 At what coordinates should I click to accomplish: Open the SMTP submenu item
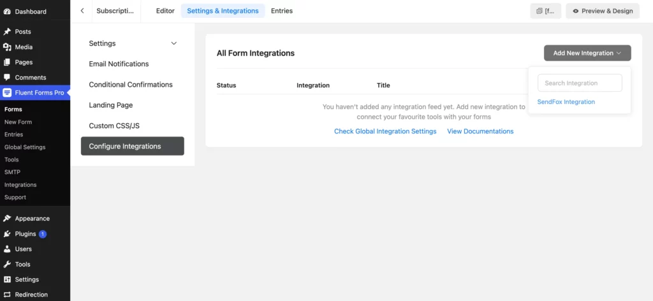13,172
